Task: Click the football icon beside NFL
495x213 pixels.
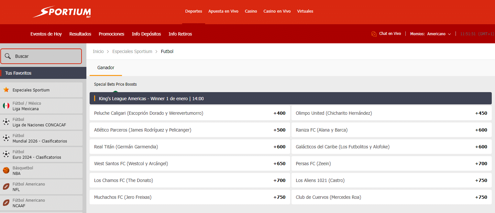Action: click(6, 187)
